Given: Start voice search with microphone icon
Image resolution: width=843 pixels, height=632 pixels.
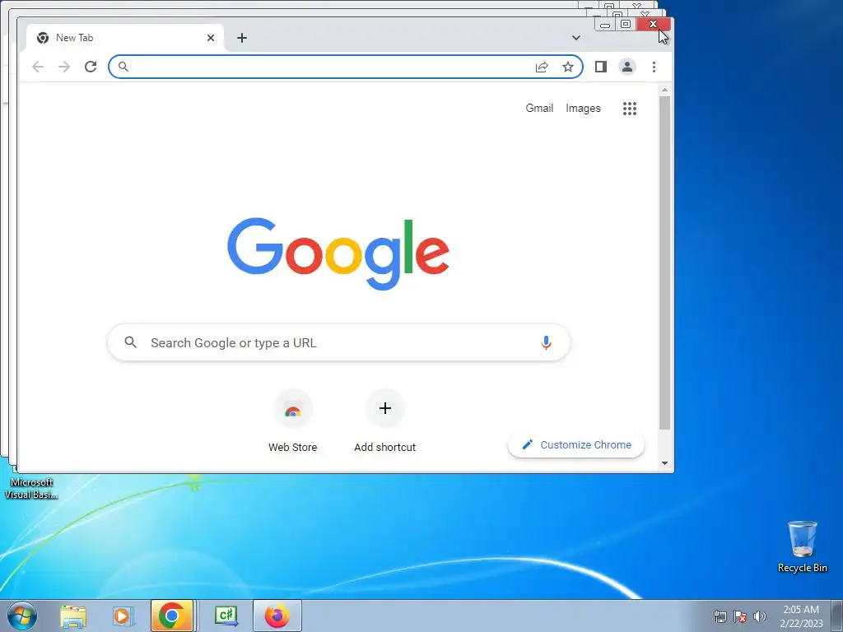Looking at the screenshot, I should click(x=546, y=342).
